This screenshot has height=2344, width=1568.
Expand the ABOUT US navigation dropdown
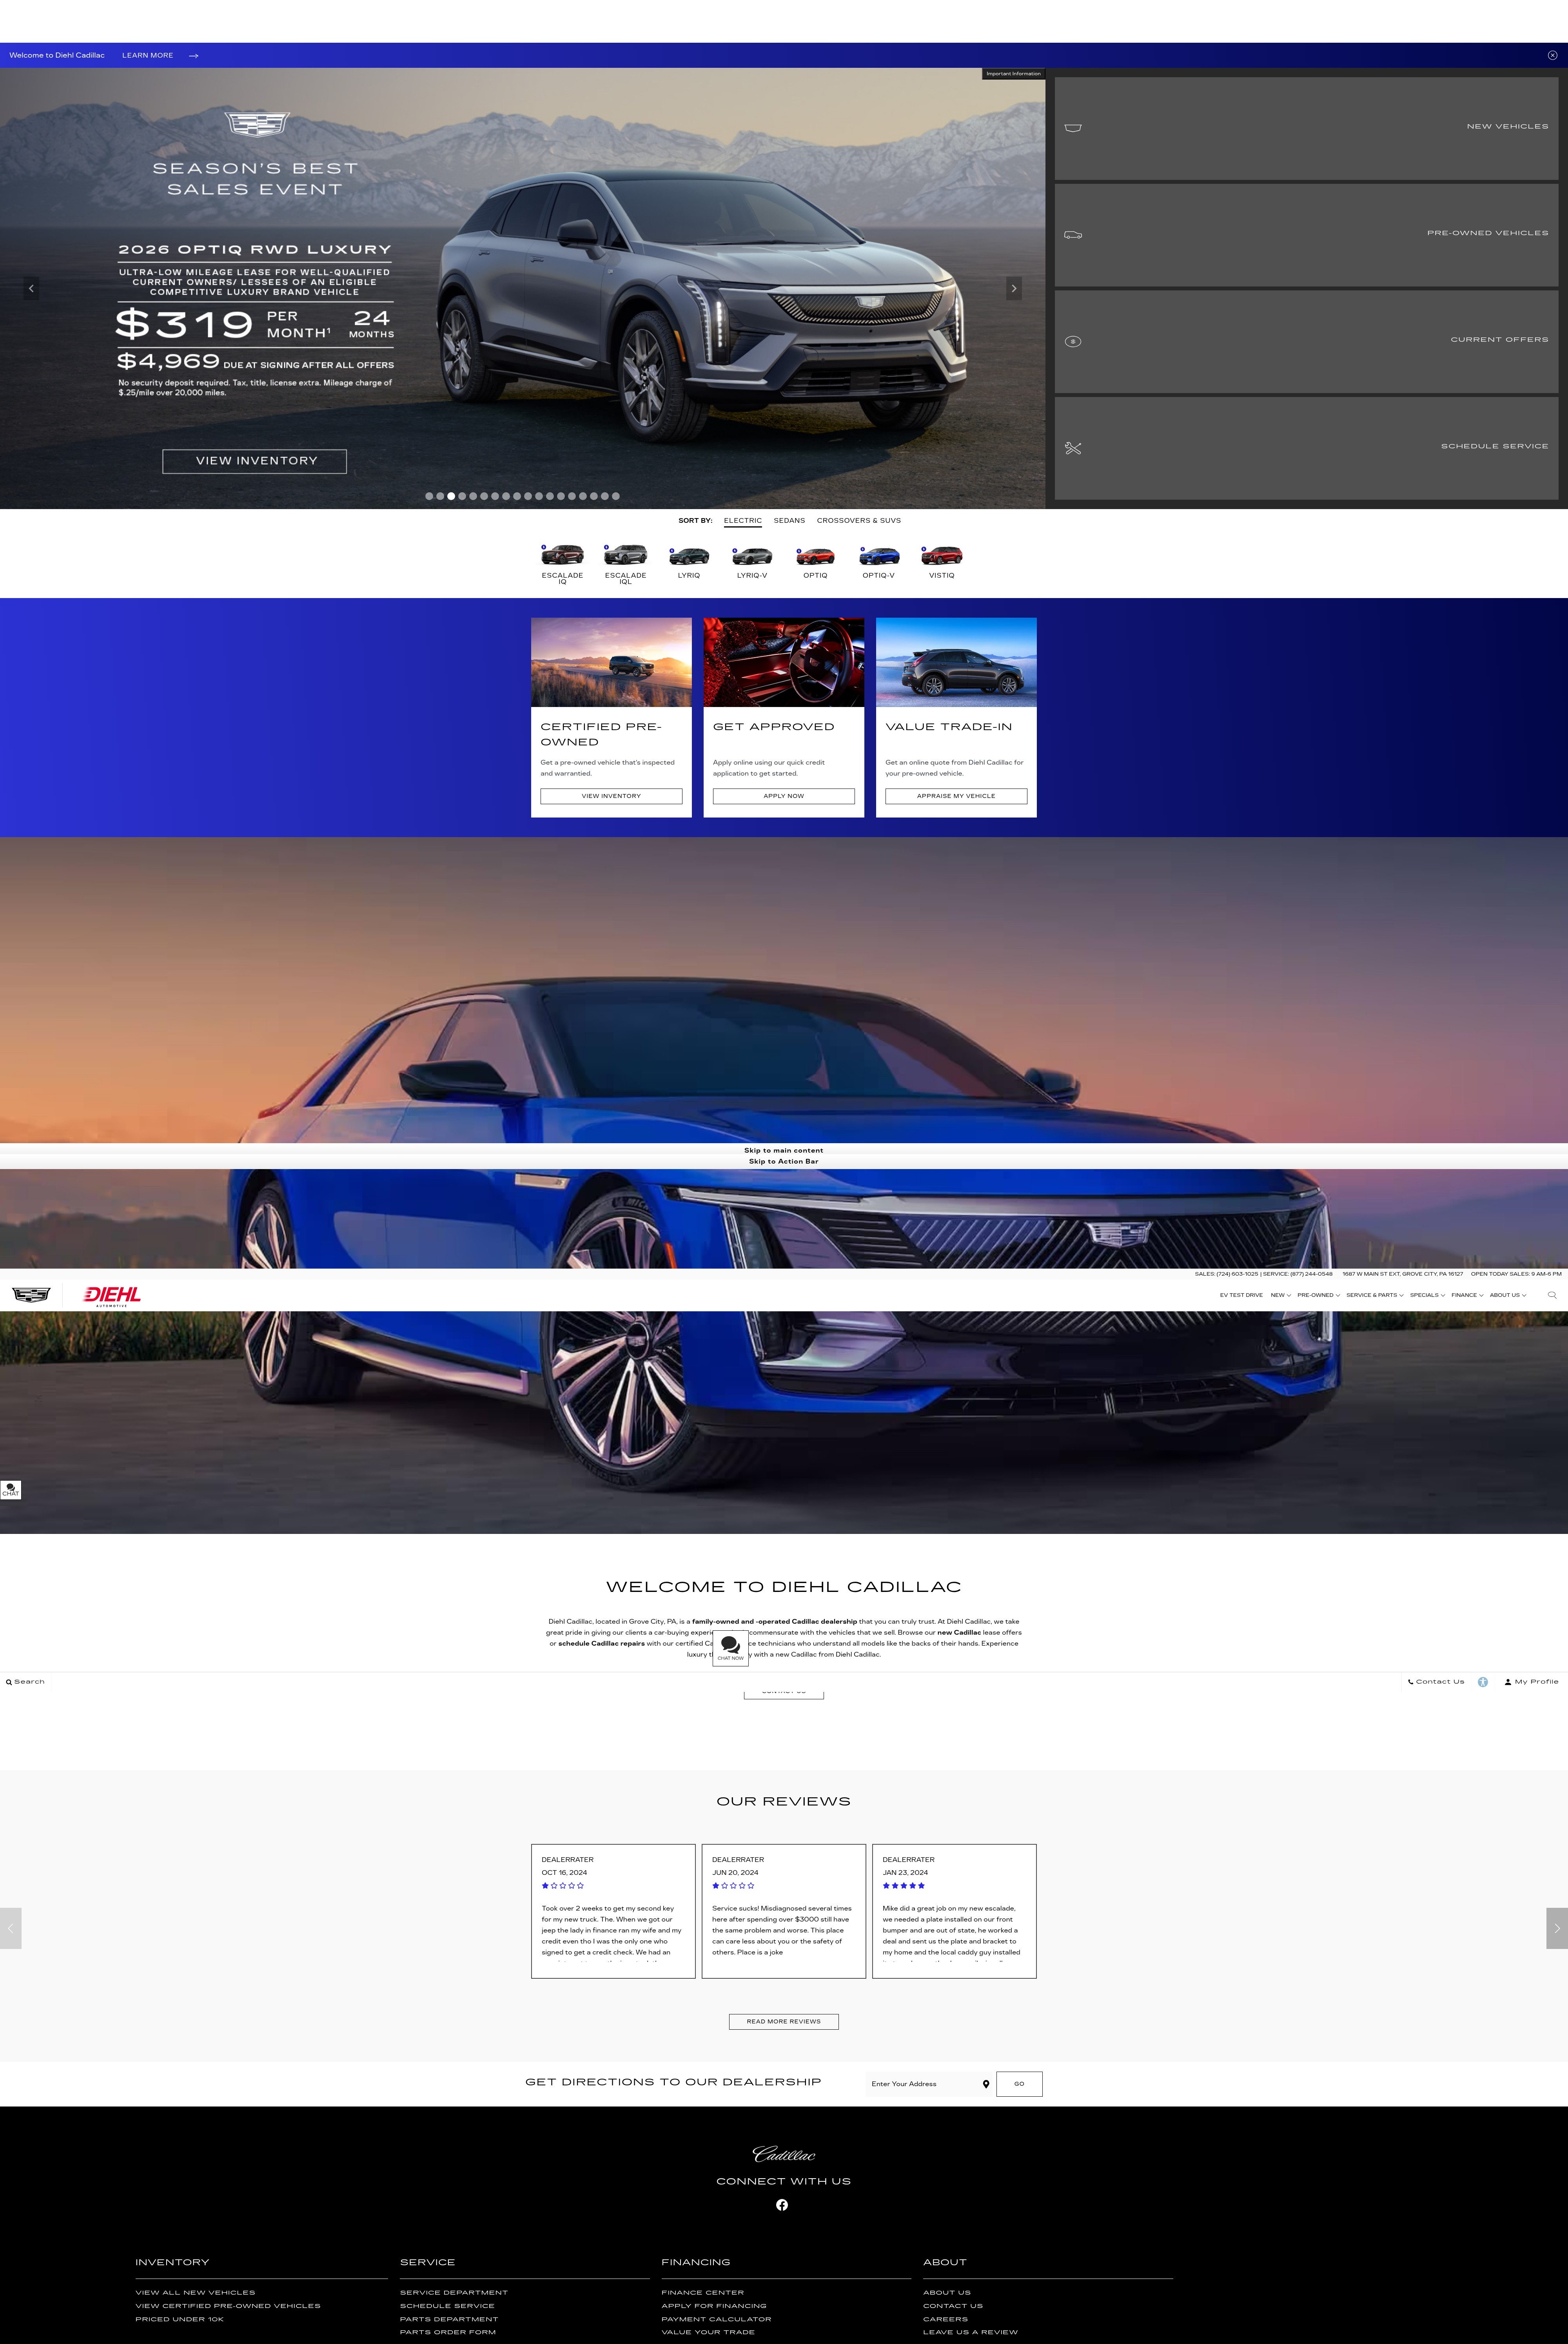[x=1508, y=1295]
